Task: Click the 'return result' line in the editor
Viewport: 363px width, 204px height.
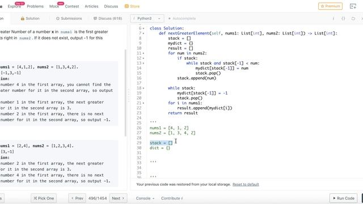Action: (x=183, y=113)
